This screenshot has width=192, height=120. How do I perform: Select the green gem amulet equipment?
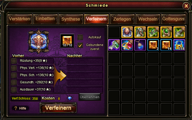click(x=166, y=32)
